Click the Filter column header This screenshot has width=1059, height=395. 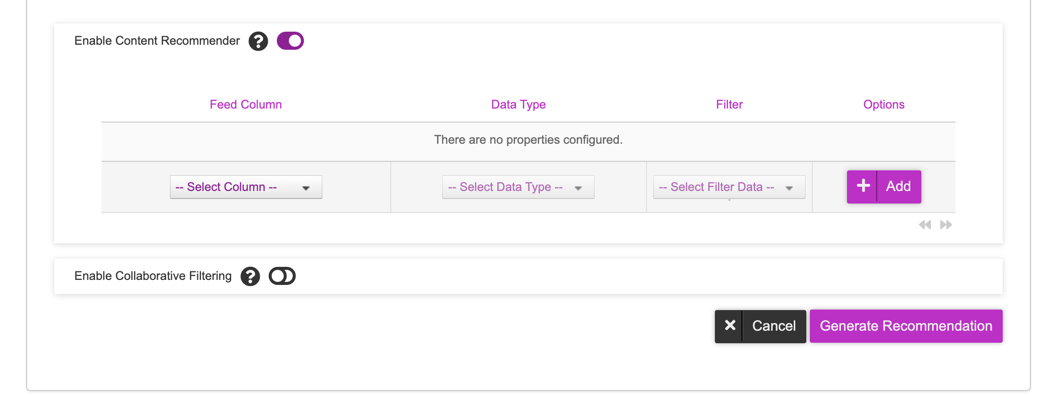pyautogui.click(x=729, y=105)
